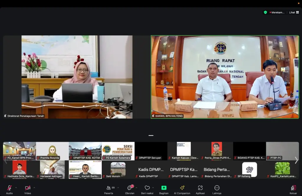Viewport: 302px width, 196px height.
Task: Expand video options chevron next to Video
Action: coord(34,187)
